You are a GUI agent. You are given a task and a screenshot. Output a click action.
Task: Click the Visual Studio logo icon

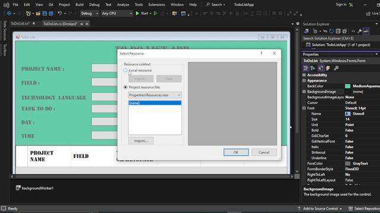(7, 5)
